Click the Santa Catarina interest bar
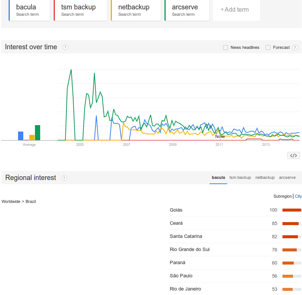 click(x=291, y=237)
